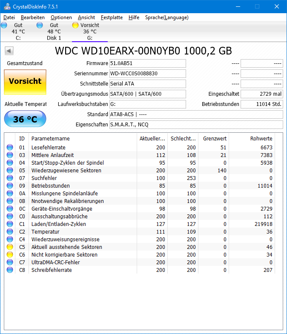Click status orb of row 09 Betriebsstunden
This screenshot has width=287, height=334.
tap(10, 186)
